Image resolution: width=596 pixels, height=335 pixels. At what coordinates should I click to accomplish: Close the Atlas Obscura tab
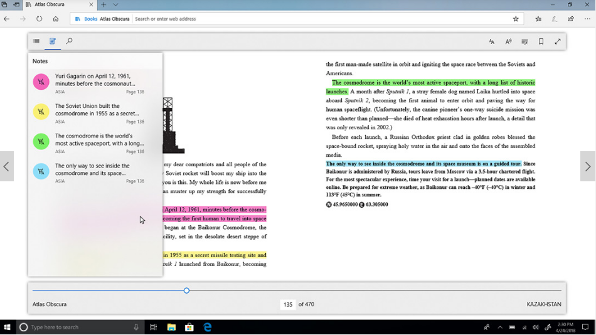[x=91, y=4]
